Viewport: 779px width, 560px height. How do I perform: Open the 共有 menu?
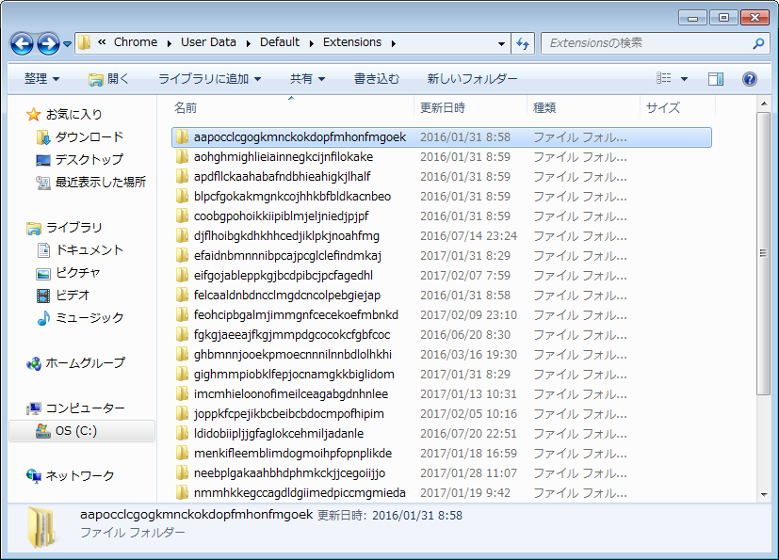coord(307,78)
